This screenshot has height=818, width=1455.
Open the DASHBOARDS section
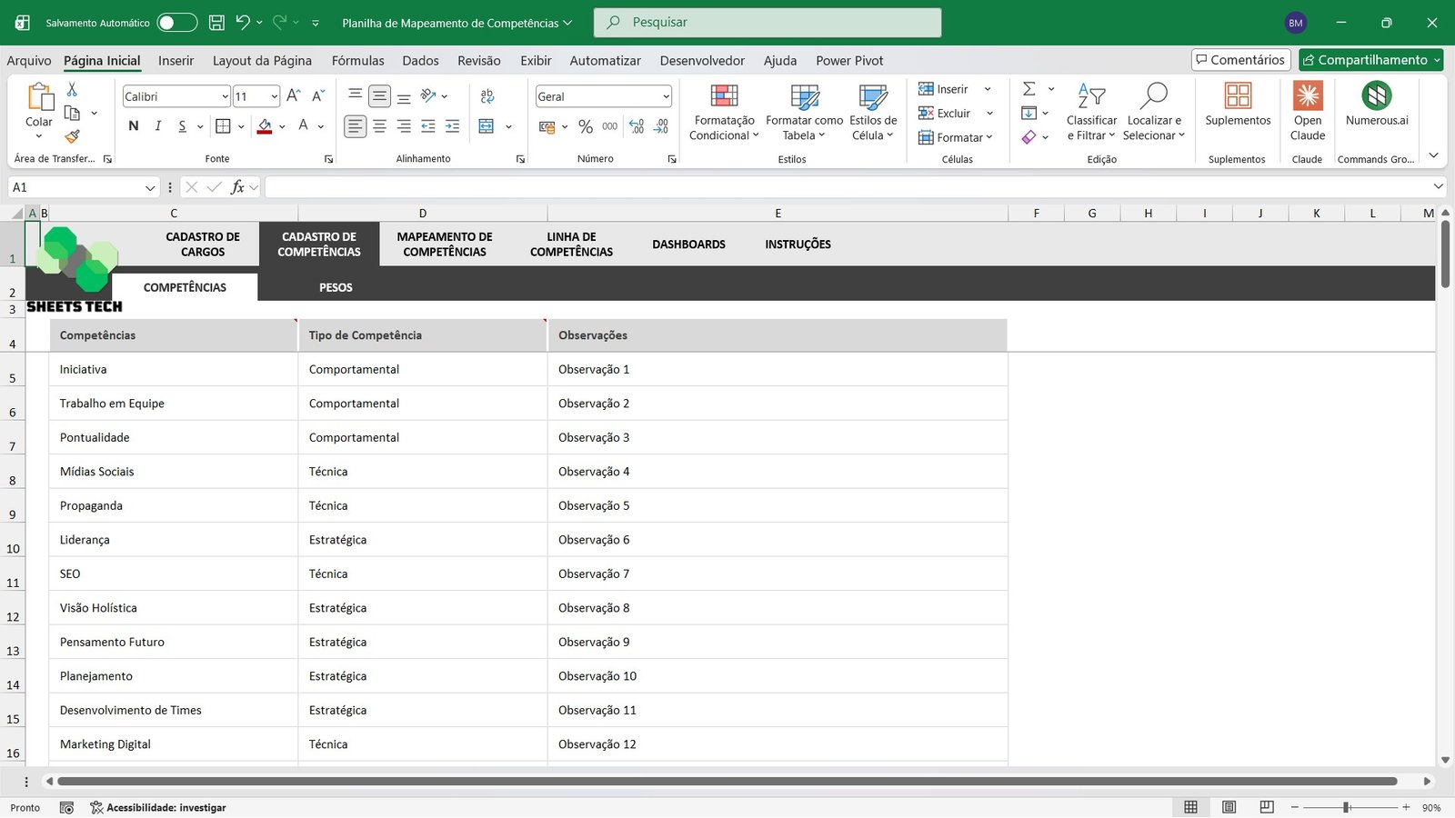point(688,244)
